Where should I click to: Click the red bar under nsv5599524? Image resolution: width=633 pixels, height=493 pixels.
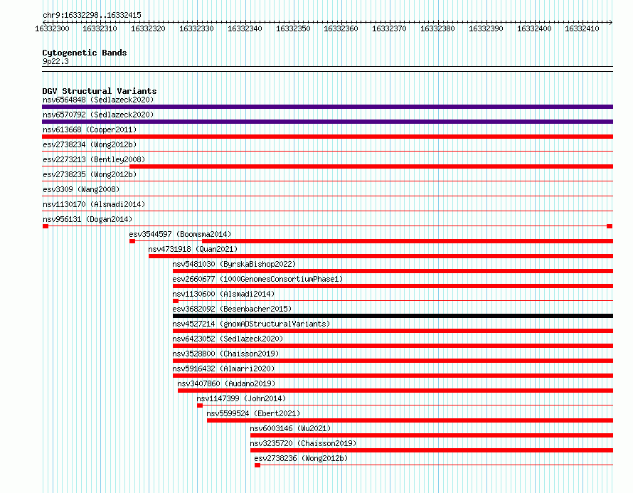pyautogui.click(x=410, y=420)
